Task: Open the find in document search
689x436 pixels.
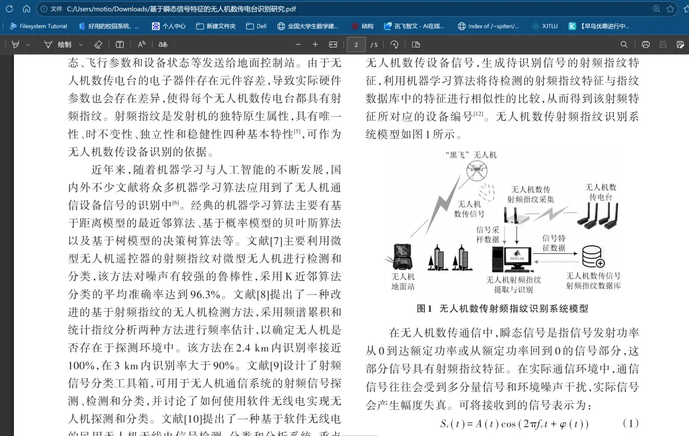Action: click(624, 45)
